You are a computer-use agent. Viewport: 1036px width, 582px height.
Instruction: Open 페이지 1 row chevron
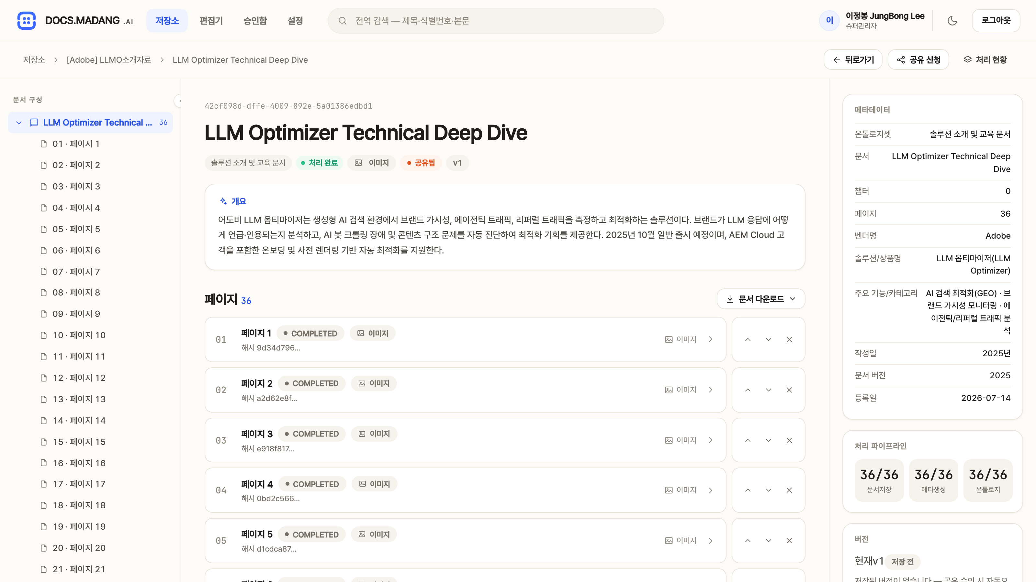(711, 339)
